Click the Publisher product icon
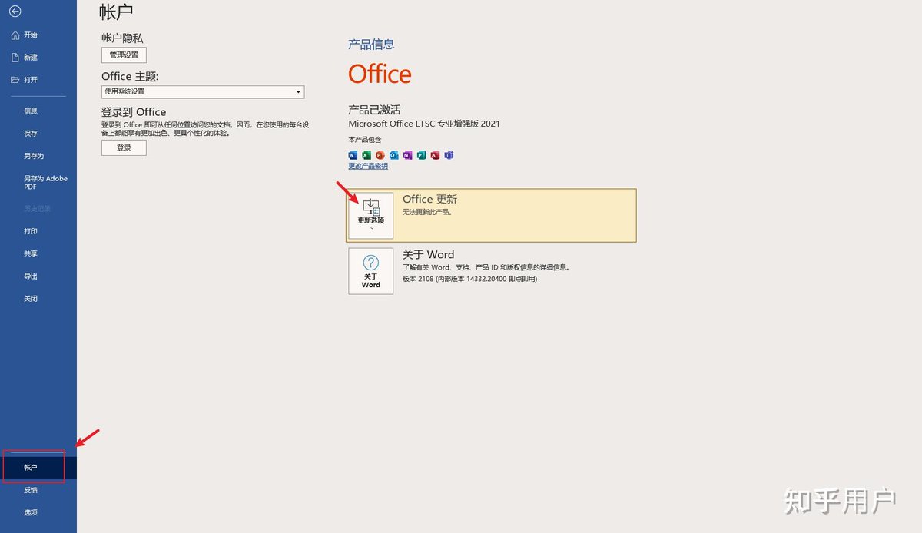 422,155
